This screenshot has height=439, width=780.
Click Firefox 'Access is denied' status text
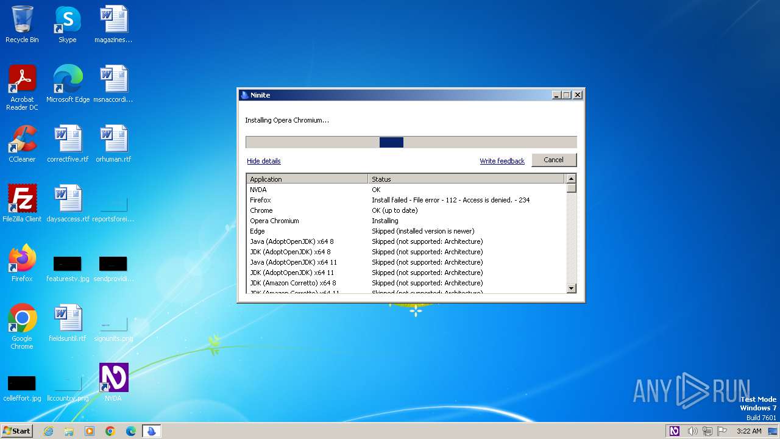(451, 200)
